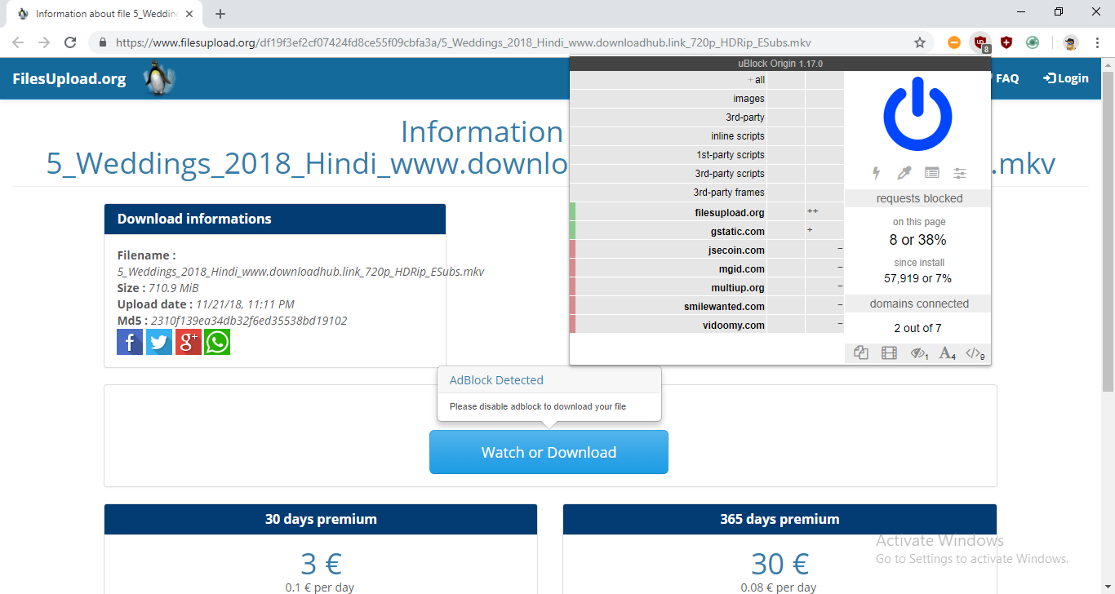
Task: Share file on Google Plus
Action: (x=189, y=342)
